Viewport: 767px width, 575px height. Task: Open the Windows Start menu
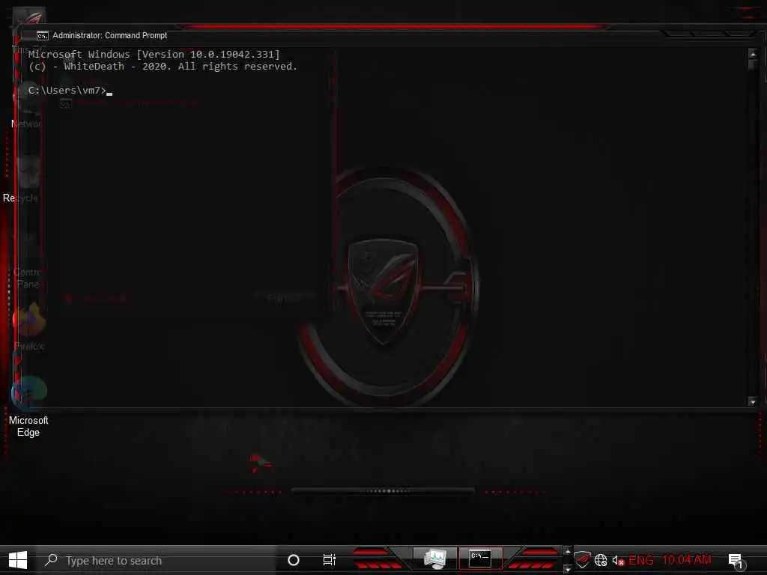coord(18,560)
